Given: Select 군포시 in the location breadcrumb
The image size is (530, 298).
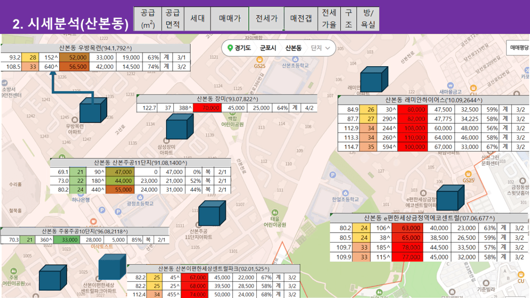Looking at the screenshot, I should [x=268, y=48].
